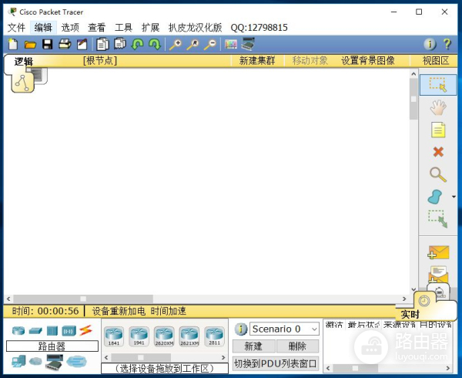This screenshot has width=462, height=378.
Task: Choose the Custom Made Devices icon
Action: pos(54,362)
